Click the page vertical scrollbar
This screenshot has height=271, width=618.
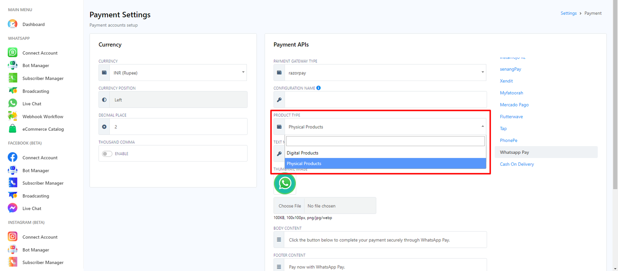pyautogui.click(x=615, y=94)
